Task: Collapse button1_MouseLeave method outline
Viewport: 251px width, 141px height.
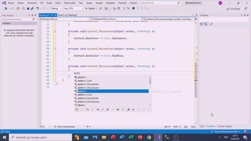Action: 55,31
